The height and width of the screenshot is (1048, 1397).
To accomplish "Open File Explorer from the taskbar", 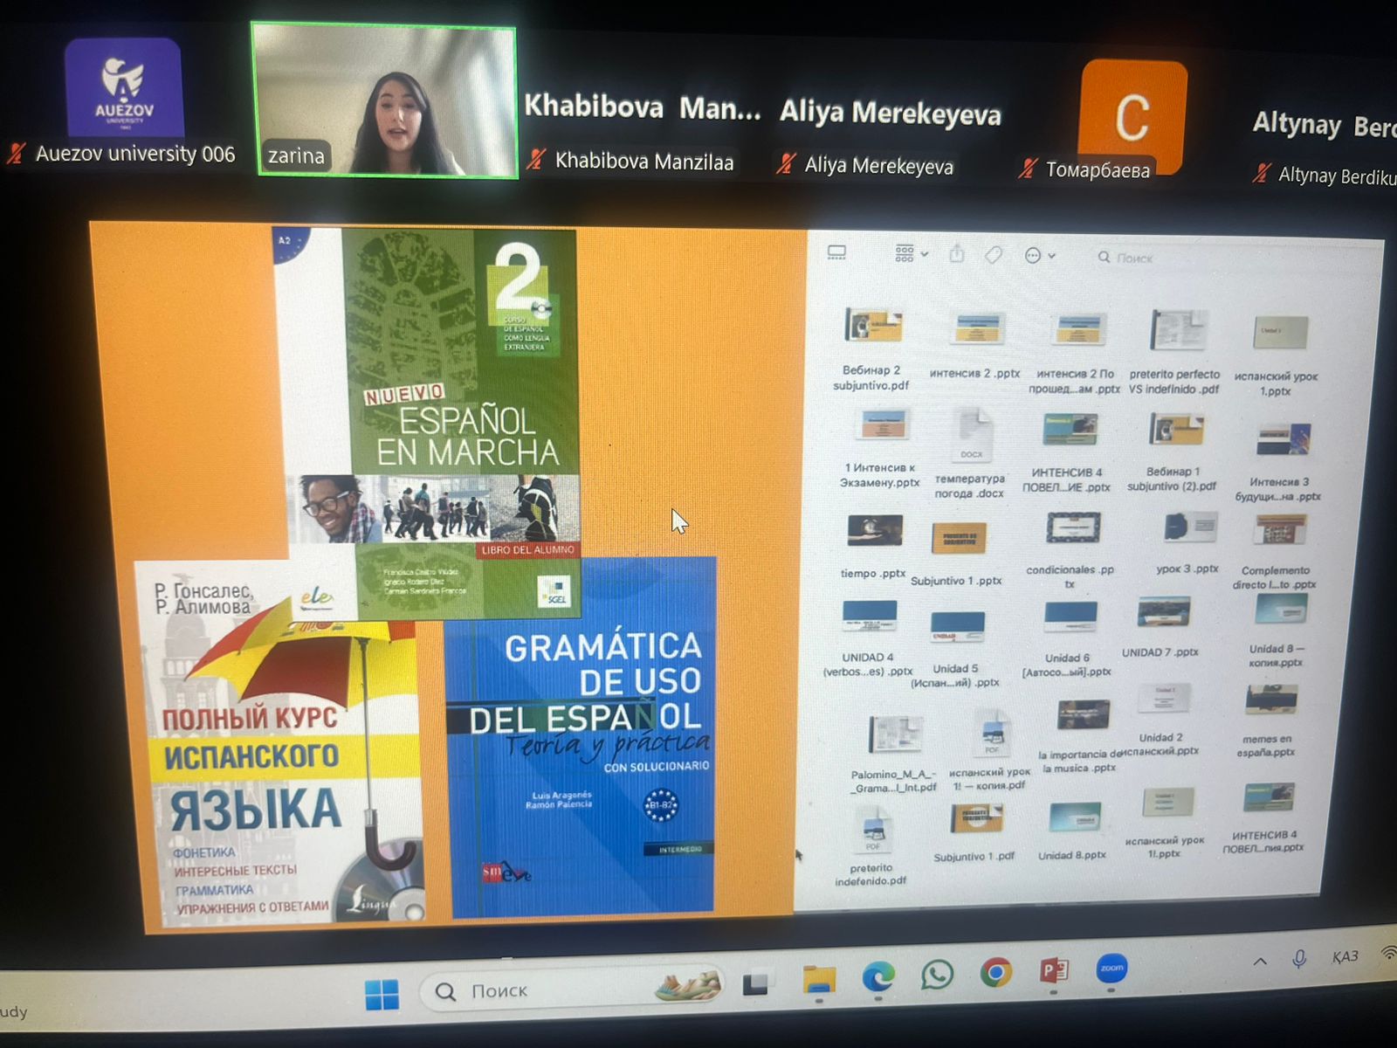I will click(818, 980).
